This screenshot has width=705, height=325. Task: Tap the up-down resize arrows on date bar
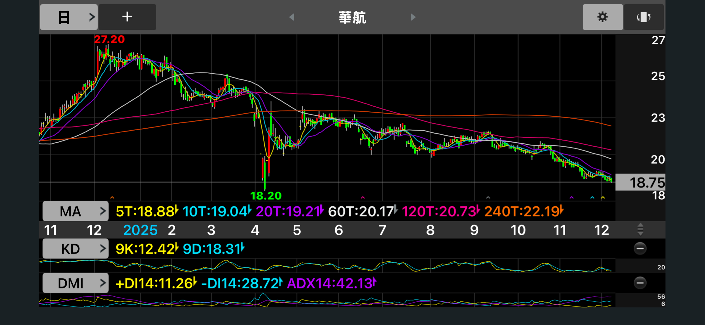[640, 229]
